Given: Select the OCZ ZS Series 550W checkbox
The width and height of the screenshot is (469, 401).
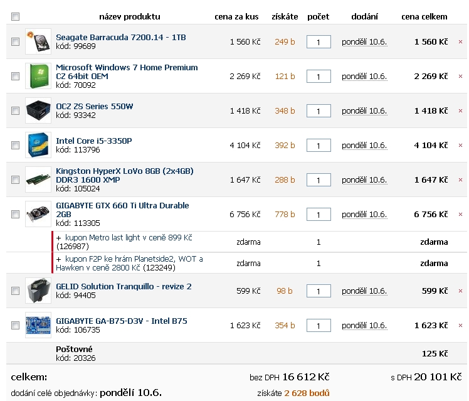Looking at the screenshot, I should (16, 110).
